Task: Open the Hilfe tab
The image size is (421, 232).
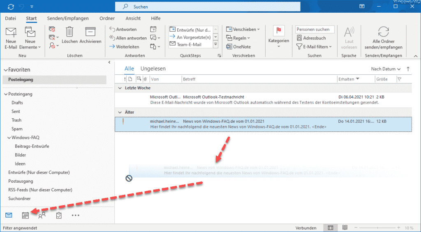Action: (156, 18)
